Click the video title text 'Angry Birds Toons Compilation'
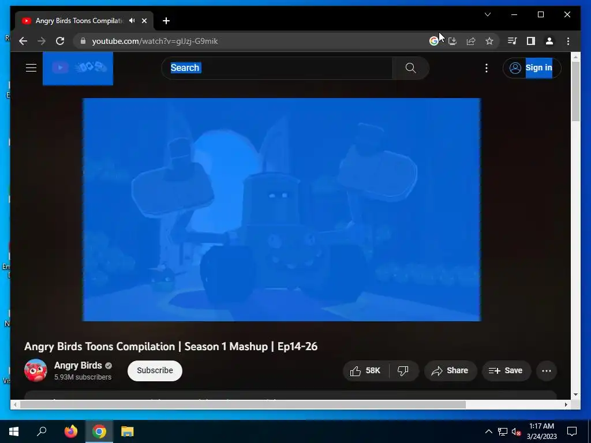This screenshot has height=443, width=591. coord(99,347)
